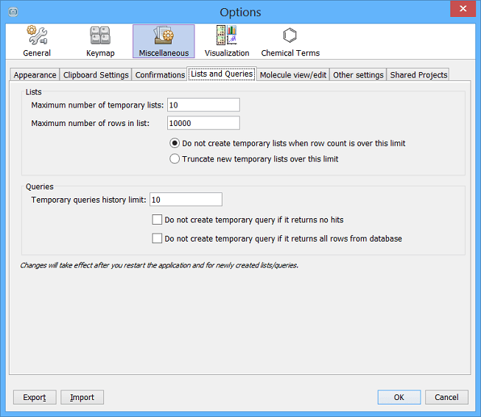Image resolution: width=481 pixels, height=417 pixels.
Task: Click the Import button
Action: tap(82, 397)
